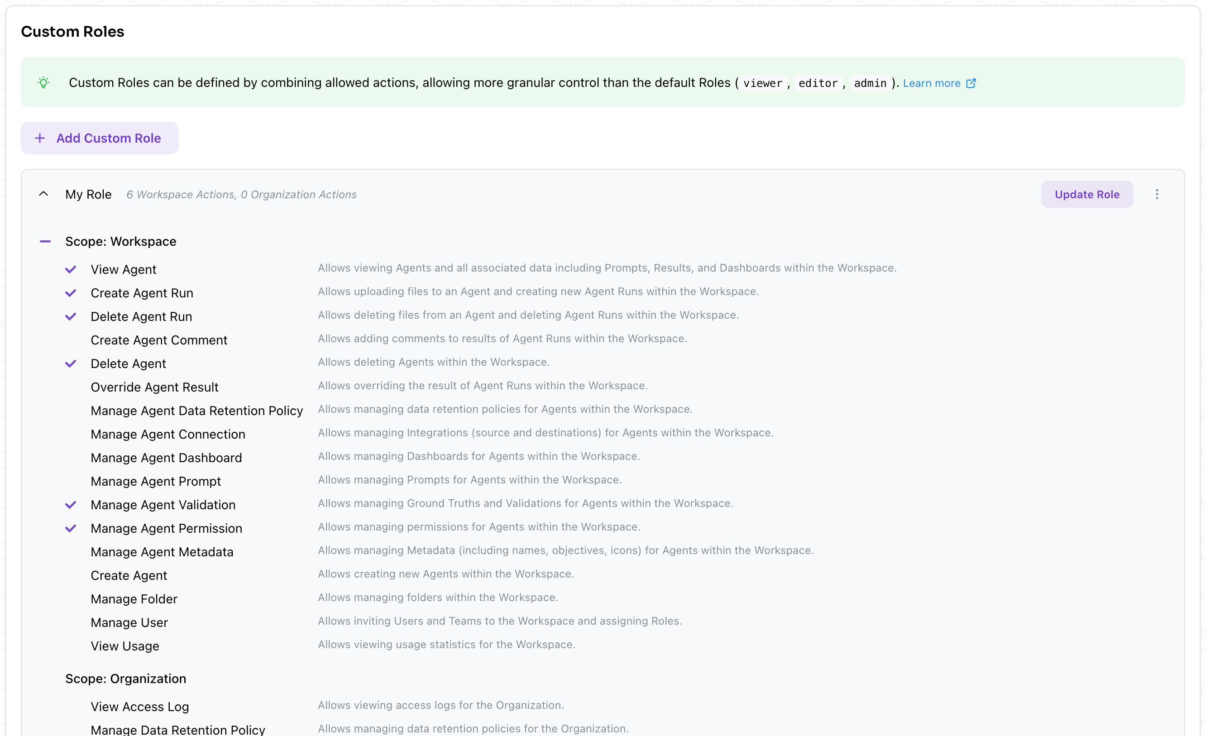Click the three-dot menu for My Role
Image resolution: width=1206 pixels, height=736 pixels.
click(1157, 194)
